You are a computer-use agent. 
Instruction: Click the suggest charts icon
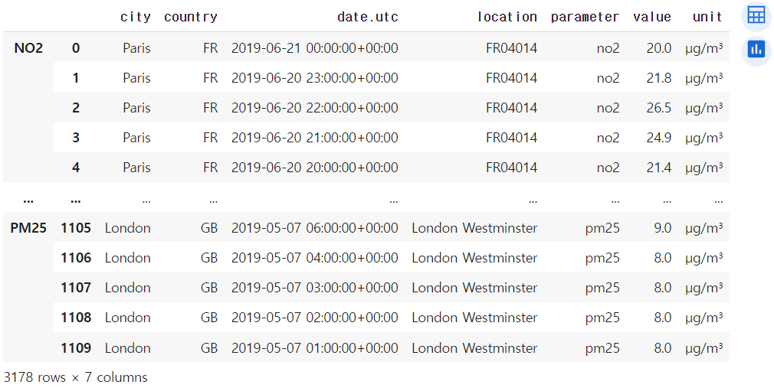click(756, 50)
